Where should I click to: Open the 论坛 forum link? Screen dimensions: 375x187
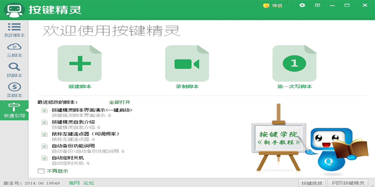(88, 183)
